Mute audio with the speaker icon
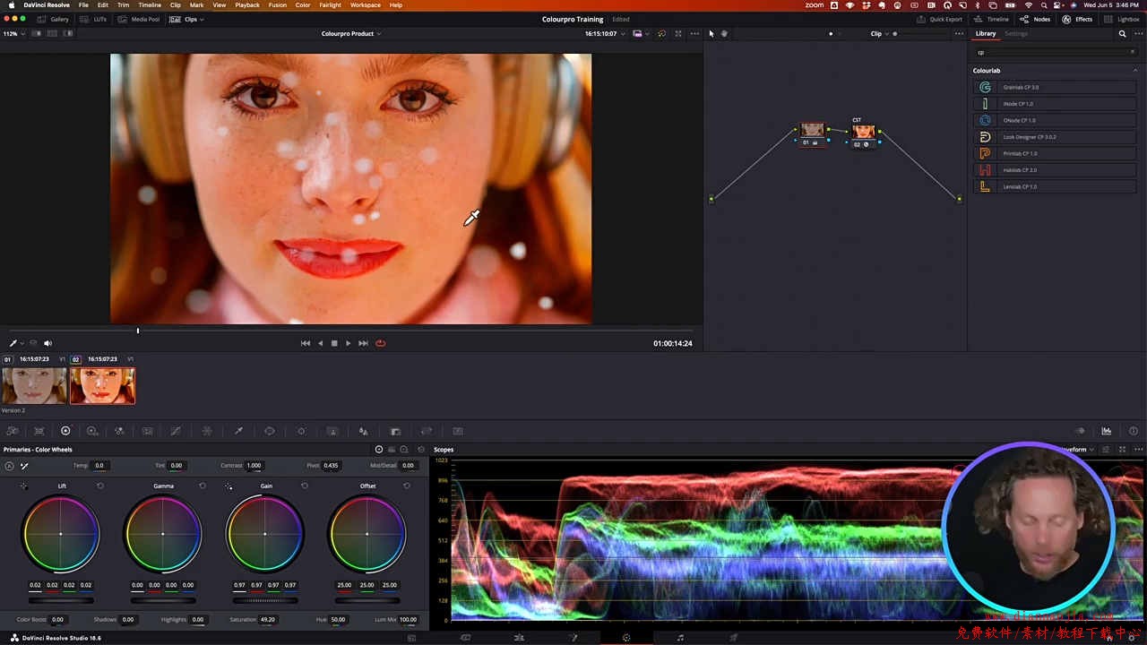This screenshot has width=1147, height=645. point(47,343)
